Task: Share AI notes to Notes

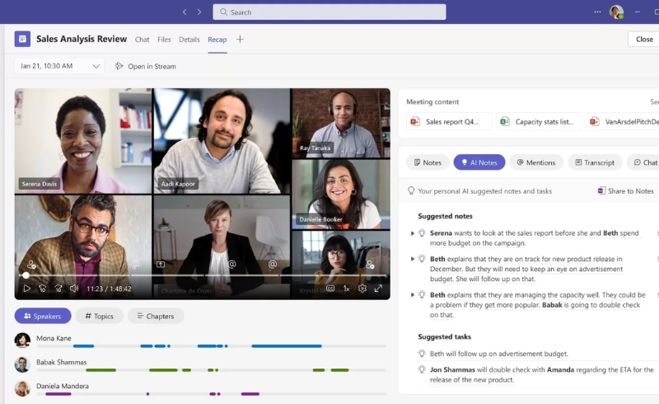Action: tap(626, 191)
